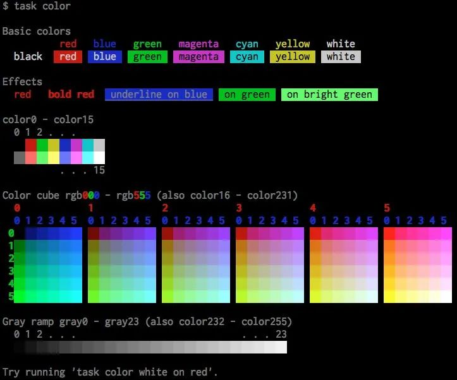This screenshot has height=380, width=457.
Task: Pick the magenta-background 'magenta' swatch
Action: 198,57
